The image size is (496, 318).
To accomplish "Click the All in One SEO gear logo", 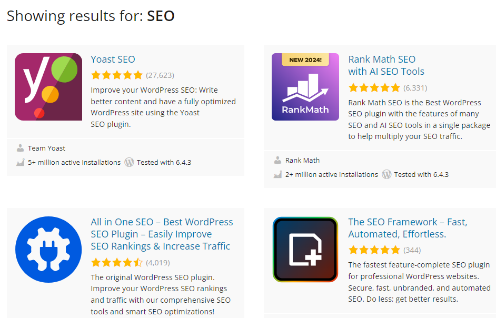I will tap(48, 250).
